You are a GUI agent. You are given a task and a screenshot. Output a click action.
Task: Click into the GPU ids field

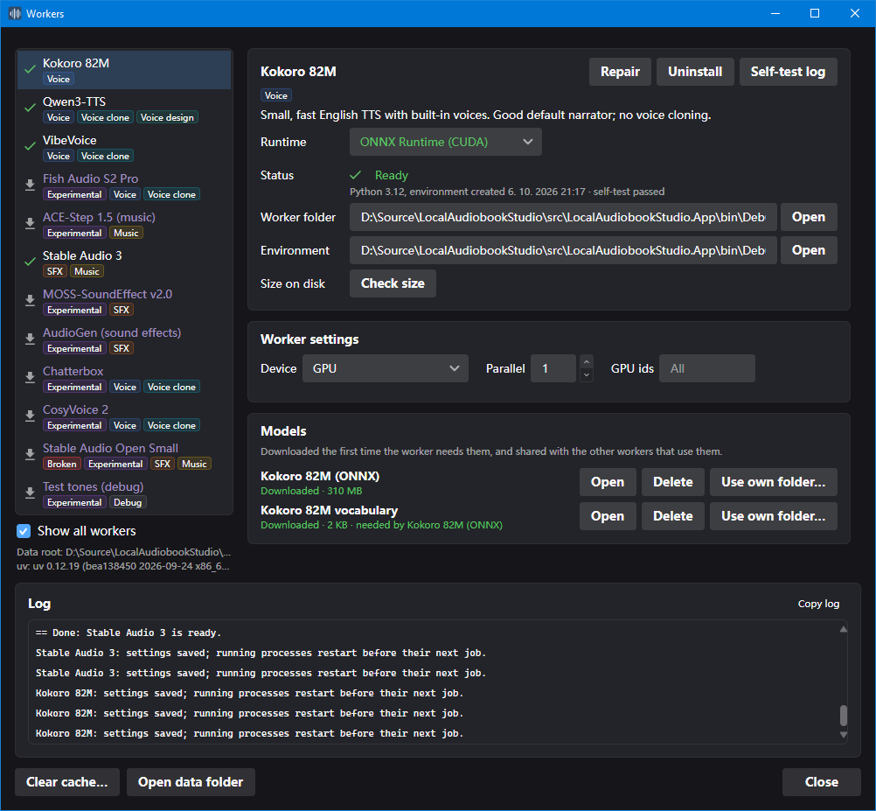point(706,368)
